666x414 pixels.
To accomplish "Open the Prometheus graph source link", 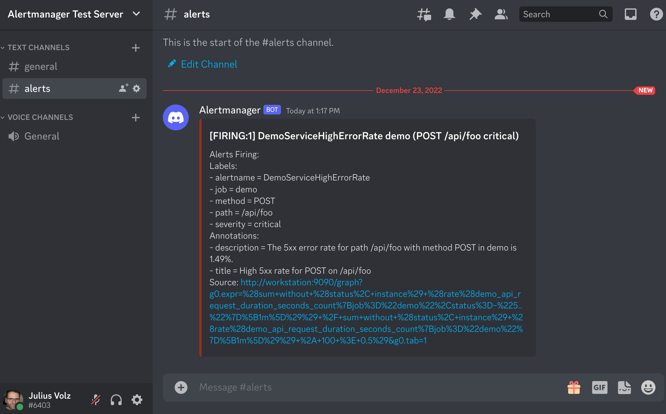I will click(x=301, y=282).
